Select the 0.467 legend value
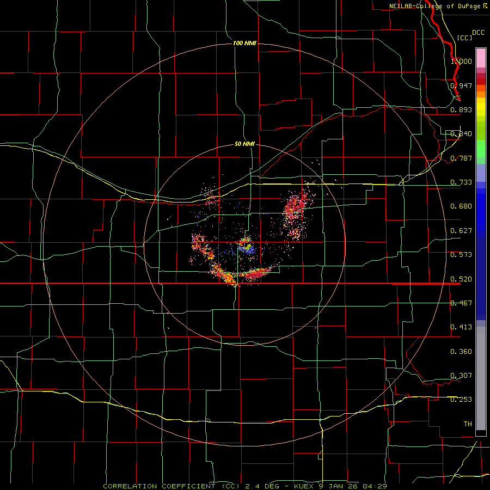 click(x=461, y=303)
